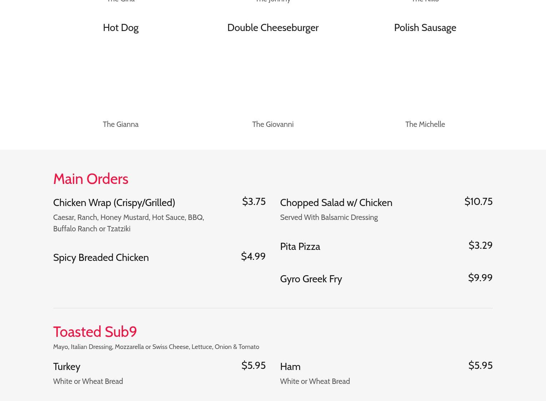Click the $9.99 Gyro Greek Fry price

480,278
